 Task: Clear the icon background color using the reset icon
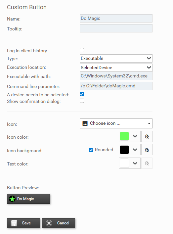click(x=147, y=150)
